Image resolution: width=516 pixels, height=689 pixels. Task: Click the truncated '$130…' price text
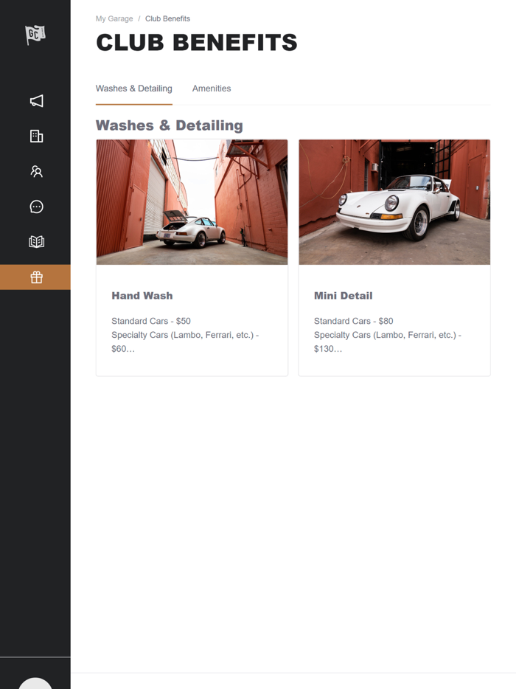[328, 349]
